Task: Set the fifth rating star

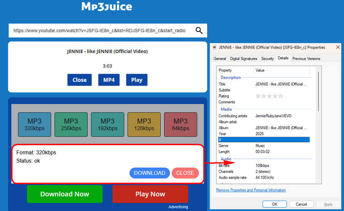Action: (281, 96)
